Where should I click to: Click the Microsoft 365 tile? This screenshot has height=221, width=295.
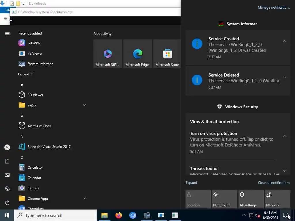pyautogui.click(x=108, y=54)
